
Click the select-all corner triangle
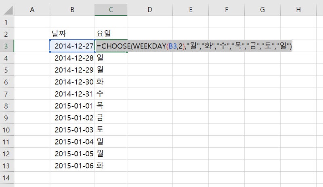pyautogui.click(x=8, y=10)
